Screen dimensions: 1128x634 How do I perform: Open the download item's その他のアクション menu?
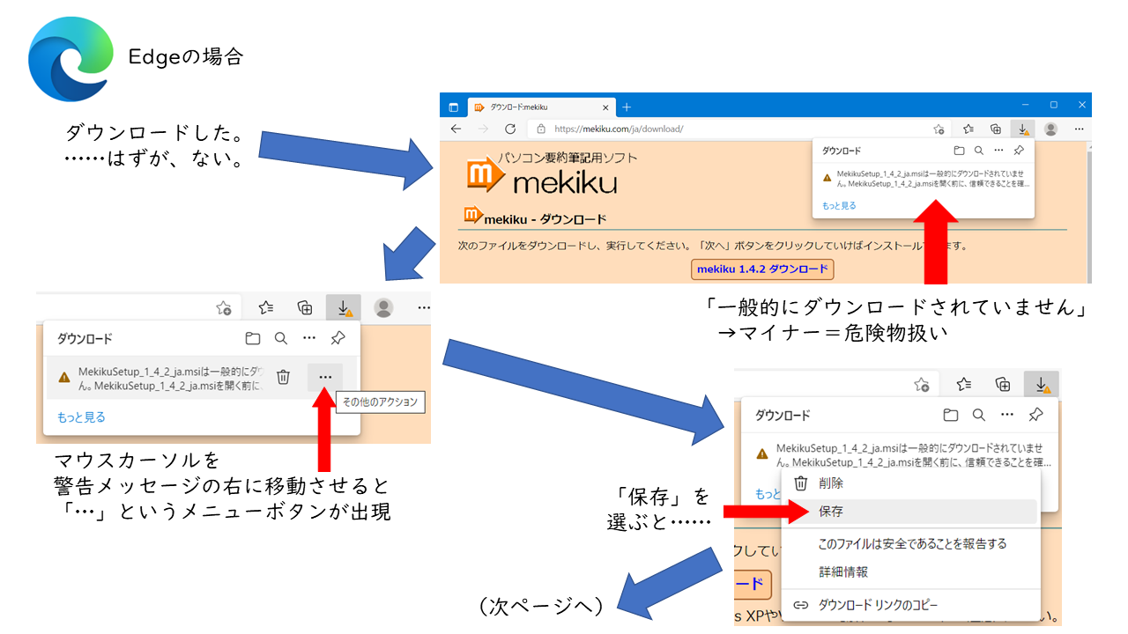[x=324, y=377]
